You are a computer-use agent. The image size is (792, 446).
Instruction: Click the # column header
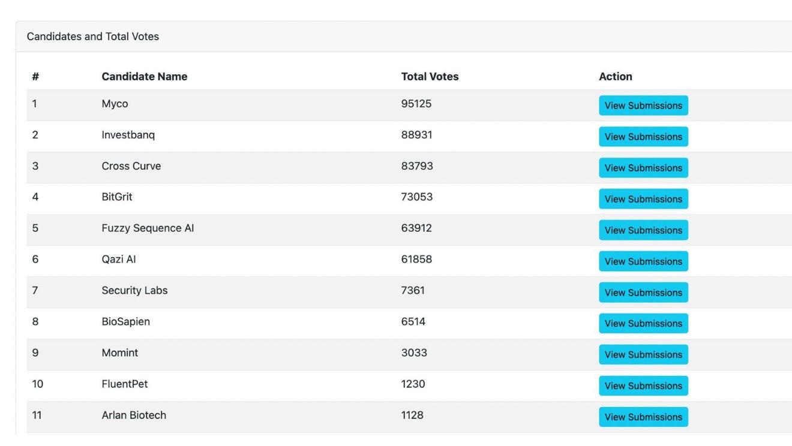(35, 76)
